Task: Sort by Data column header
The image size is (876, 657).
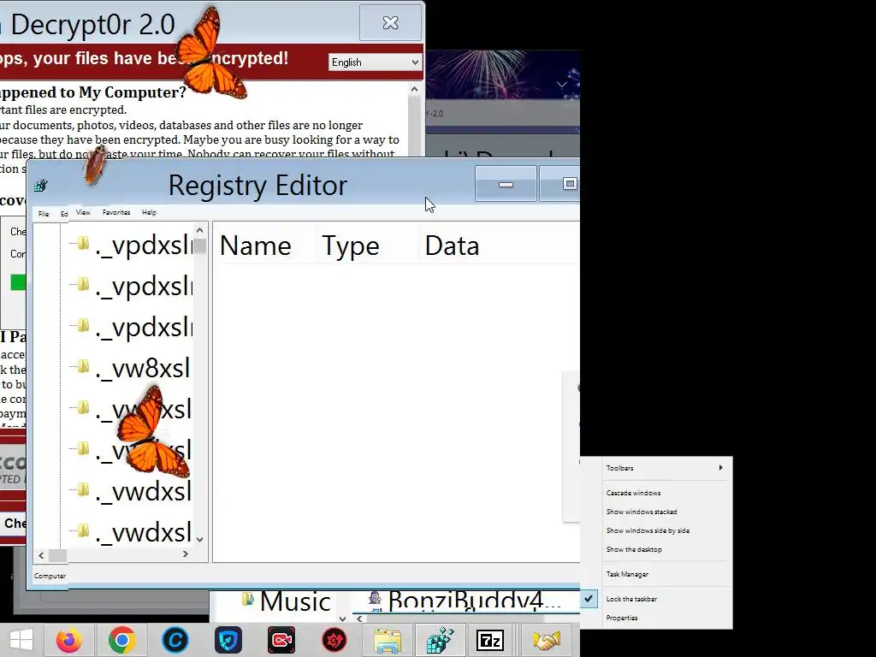Action: point(452,246)
